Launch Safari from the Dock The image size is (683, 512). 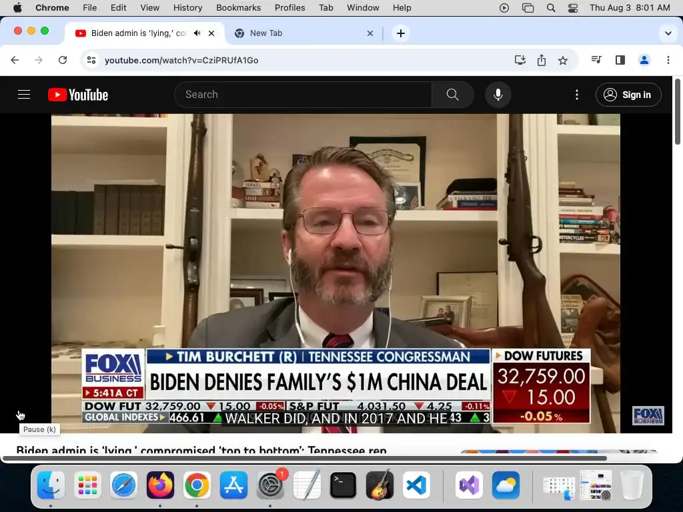point(123,485)
